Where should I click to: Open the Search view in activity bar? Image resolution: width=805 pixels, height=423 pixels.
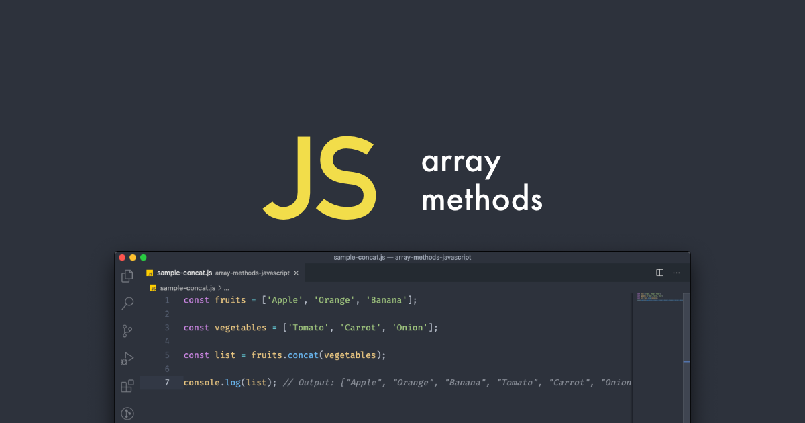point(127,303)
